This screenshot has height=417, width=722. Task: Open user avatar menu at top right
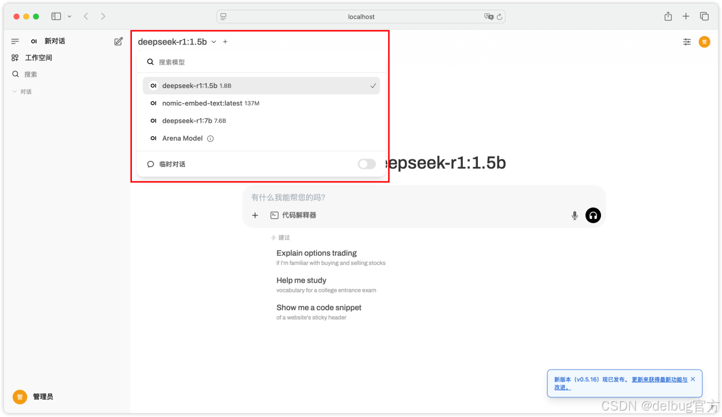pyautogui.click(x=704, y=42)
